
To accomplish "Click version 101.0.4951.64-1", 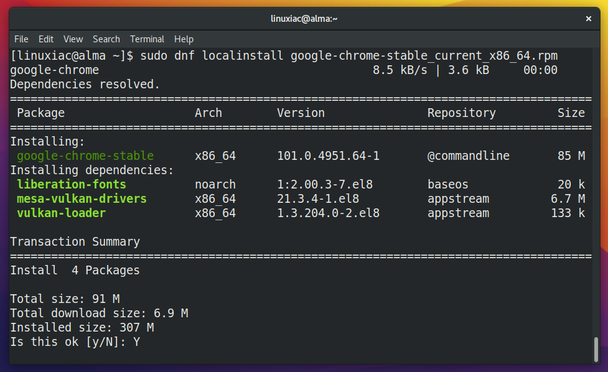I will pyautogui.click(x=328, y=156).
